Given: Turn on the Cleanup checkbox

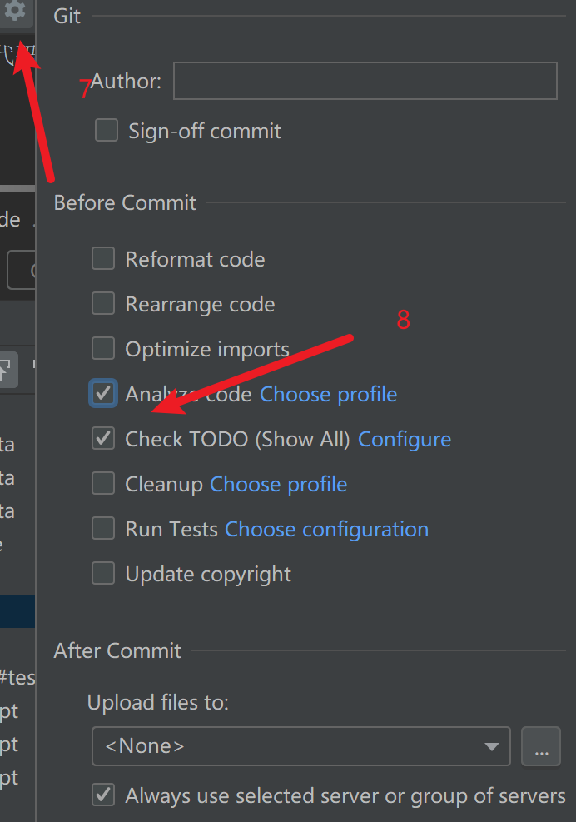Looking at the screenshot, I should click(103, 484).
